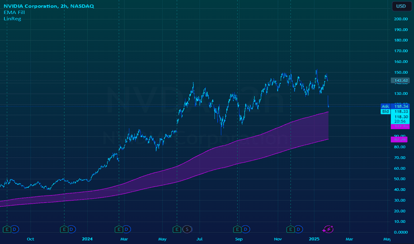This screenshot has height=244, width=414.
Task: Click the Nov time axis label
Action: (x=278, y=239)
